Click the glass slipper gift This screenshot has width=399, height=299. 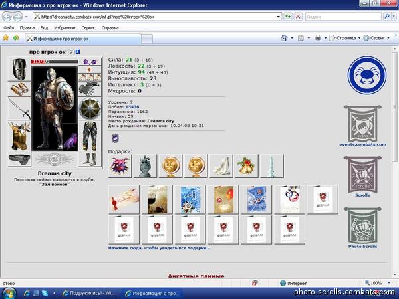(x=221, y=166)
